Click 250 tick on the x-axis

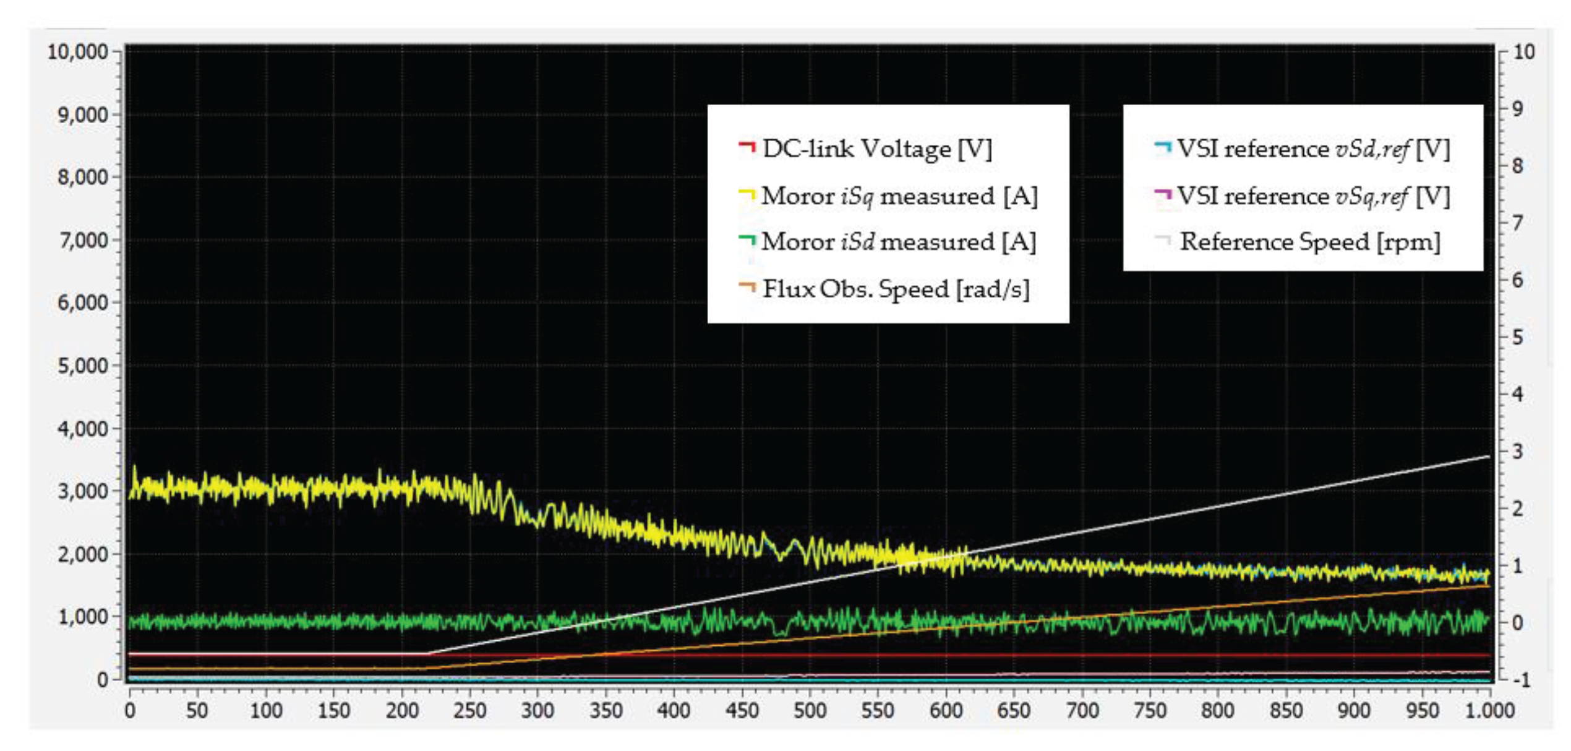[x=469, y=711]
